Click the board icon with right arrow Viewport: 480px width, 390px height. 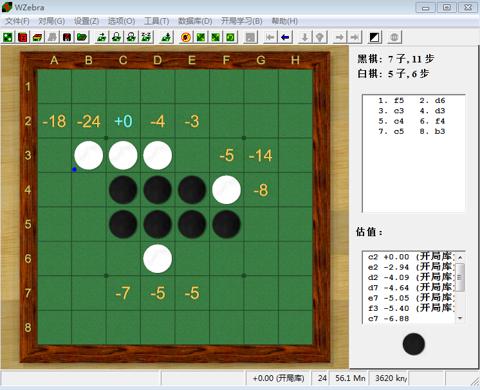tap(102, 37)
